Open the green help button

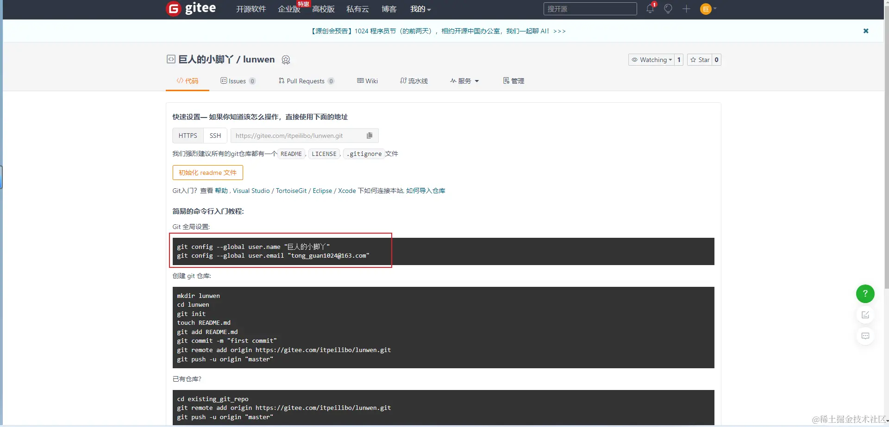[x=865, y=294]
